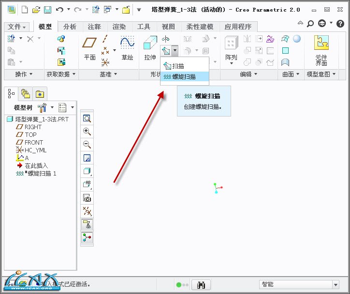350x294 pixels.
Task: Select the FRONT datum plane in model tree
Action: click(29, 143)
